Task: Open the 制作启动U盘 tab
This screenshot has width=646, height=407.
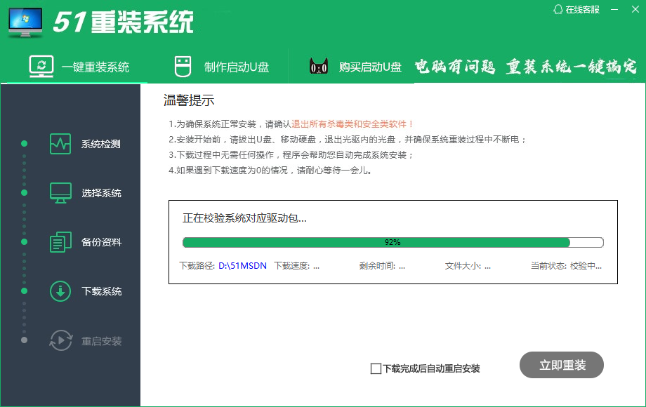Action: click(x=236, y=67)
